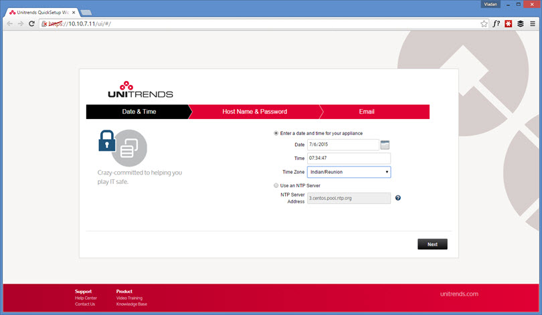The width and height of the screenshot is (542, 315).
Task: Open the Knowledge Base link
Action: 132,304
